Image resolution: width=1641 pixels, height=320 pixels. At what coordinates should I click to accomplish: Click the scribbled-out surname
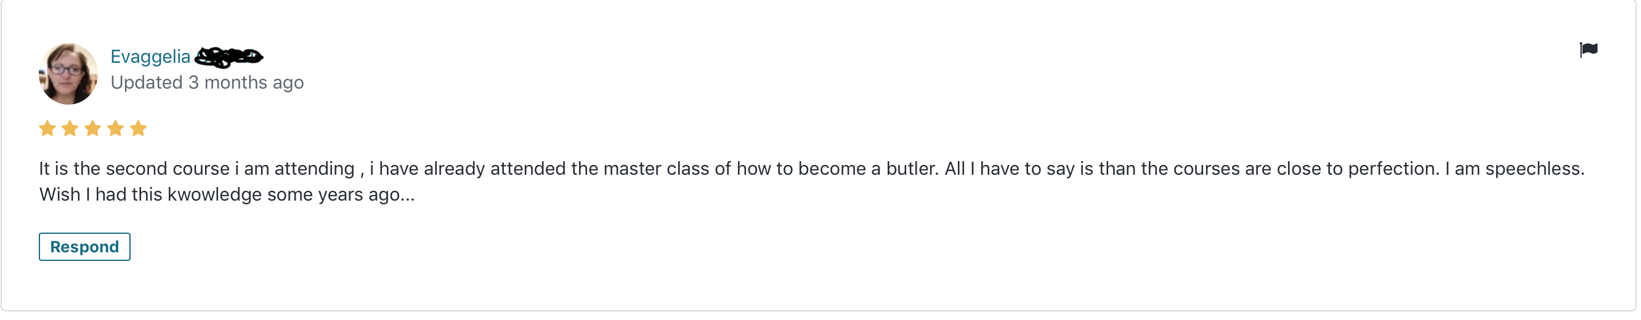coord(229,57)
